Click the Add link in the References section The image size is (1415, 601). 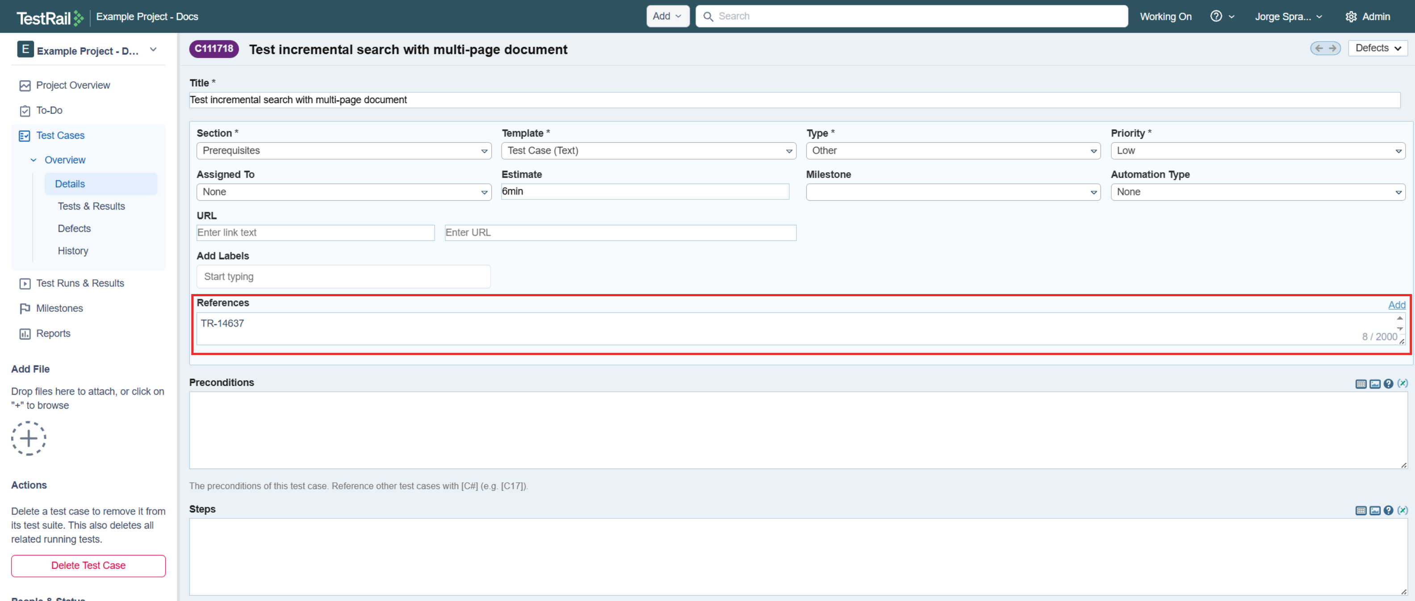(1396, 305)
